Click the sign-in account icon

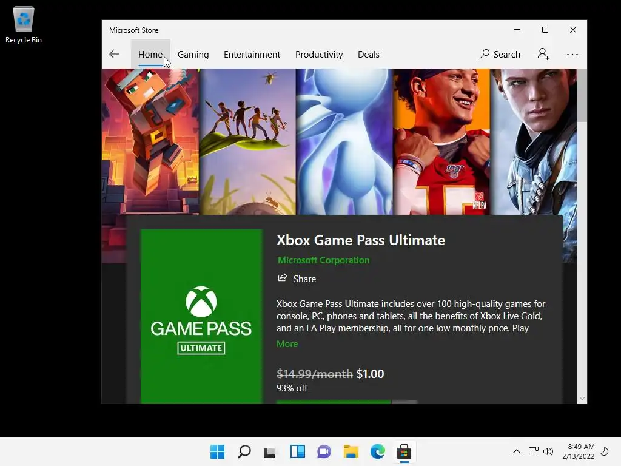(543, 54)
